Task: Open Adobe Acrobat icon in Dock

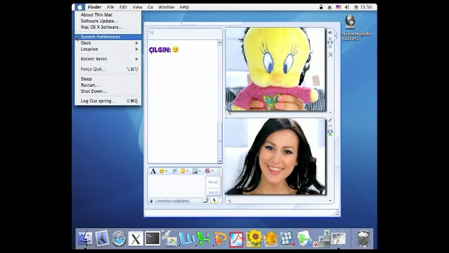Action: [237, 239]
